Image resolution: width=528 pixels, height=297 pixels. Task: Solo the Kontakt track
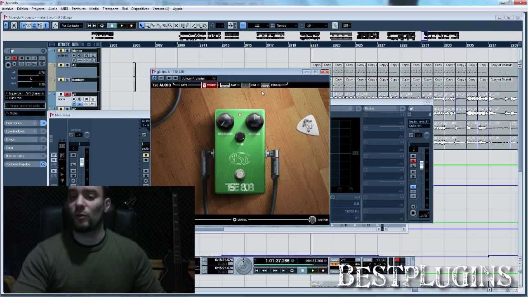click(x=67, y=80)
